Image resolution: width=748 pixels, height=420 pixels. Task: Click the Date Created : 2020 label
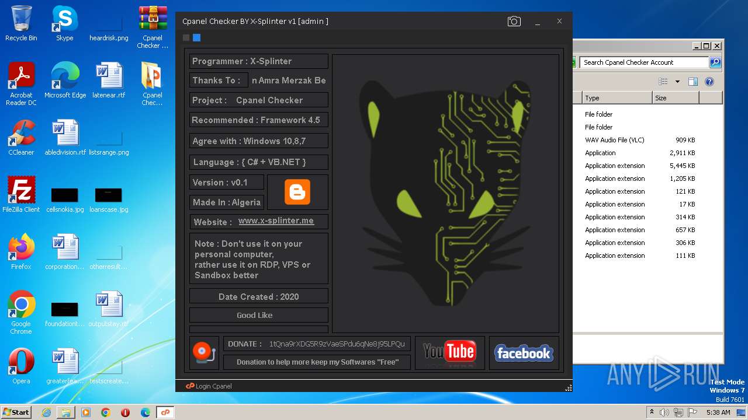[x=258, y=296]
